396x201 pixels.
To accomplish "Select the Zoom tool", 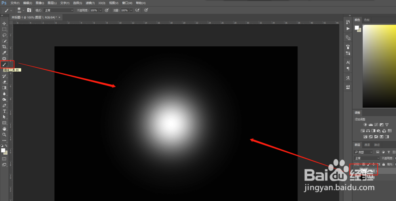I will coord(4,135).
